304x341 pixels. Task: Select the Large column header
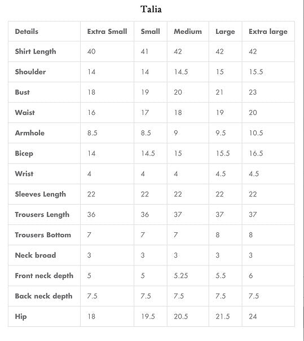tap(225, 32)
